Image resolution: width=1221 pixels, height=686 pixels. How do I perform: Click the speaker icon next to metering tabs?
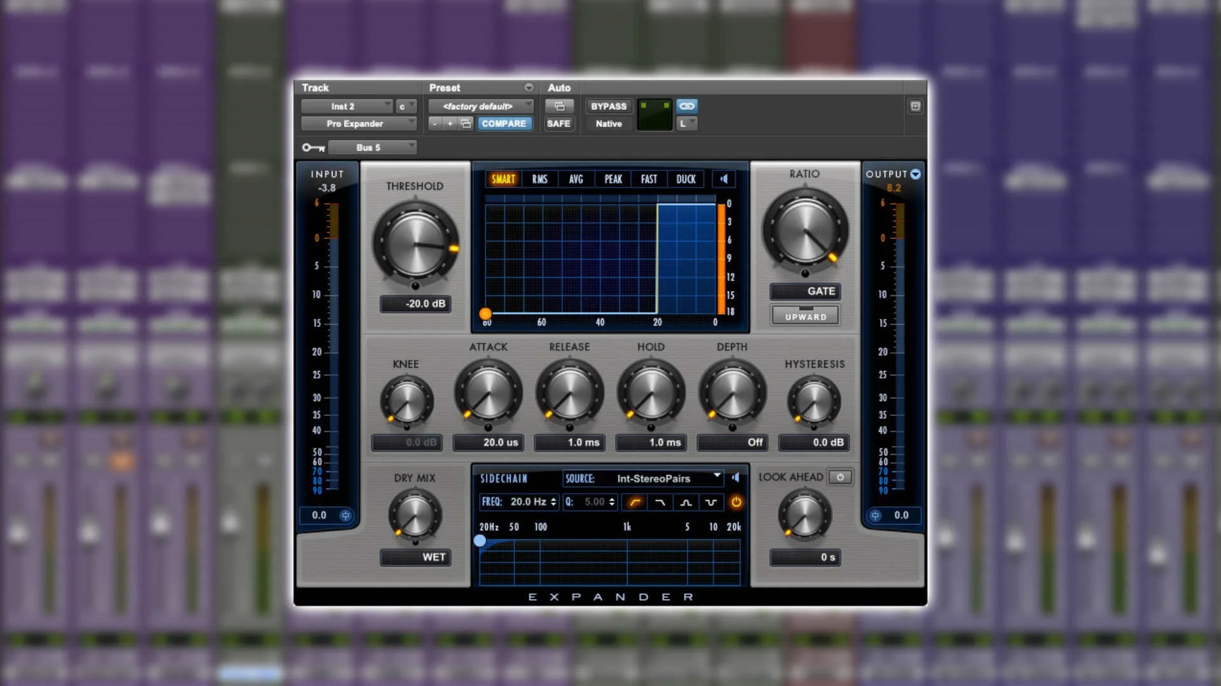[x=723, y=179]
